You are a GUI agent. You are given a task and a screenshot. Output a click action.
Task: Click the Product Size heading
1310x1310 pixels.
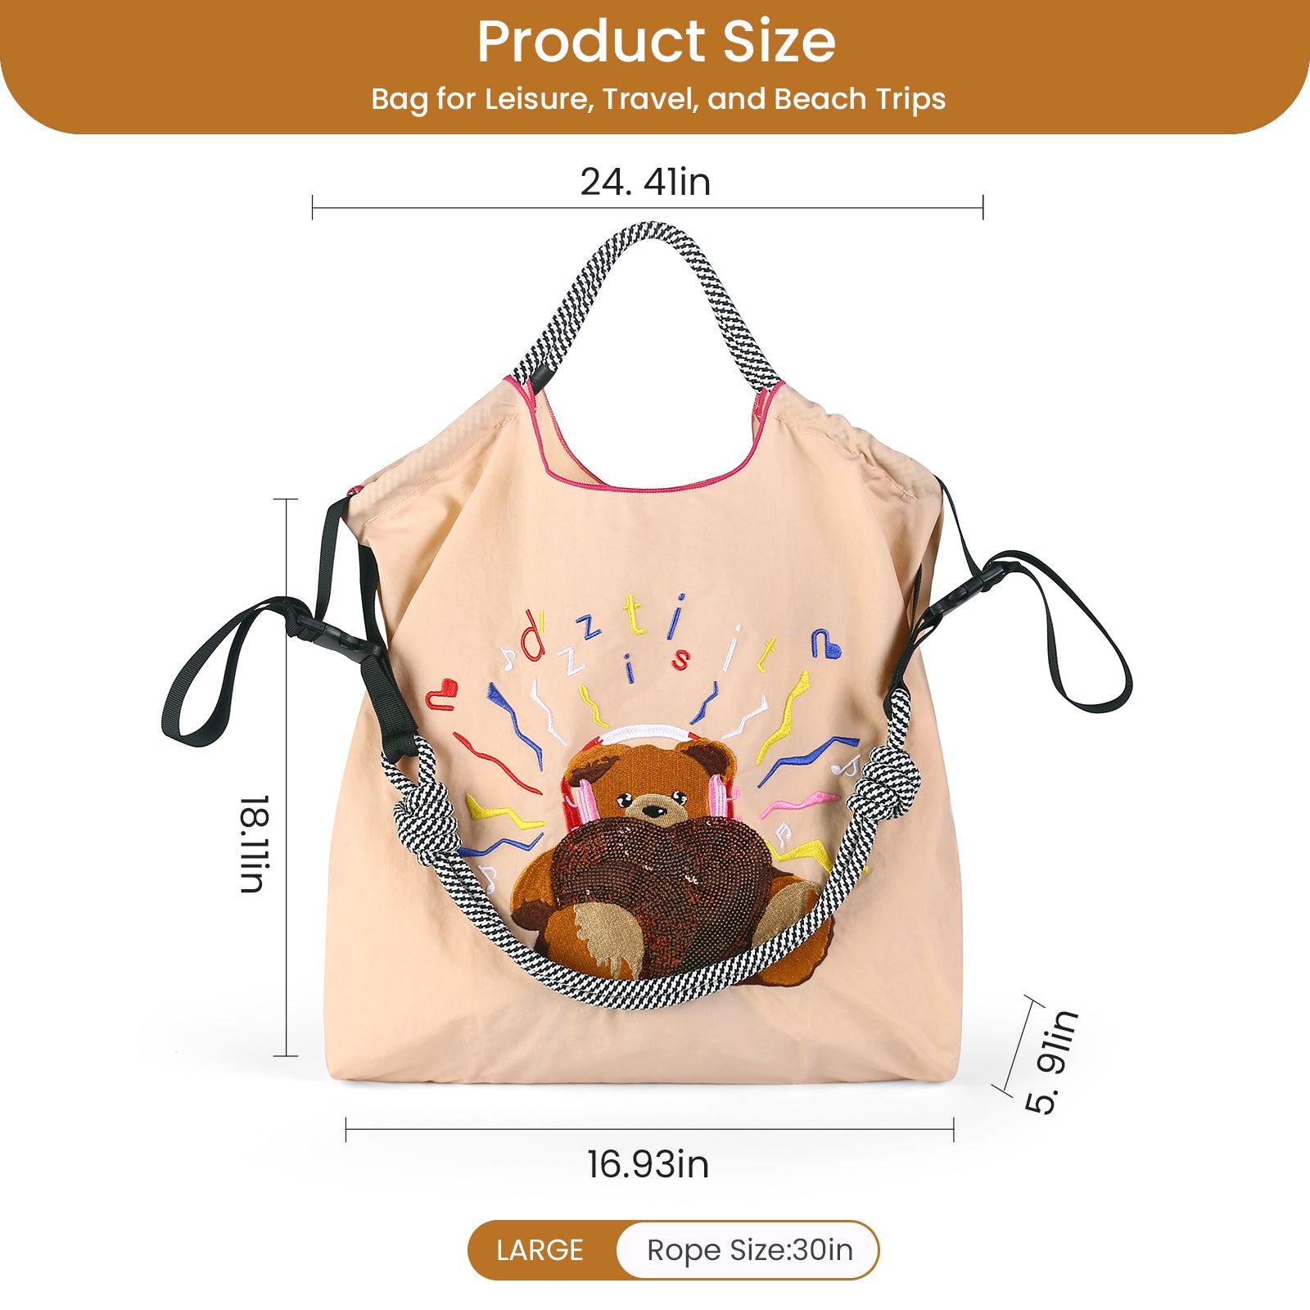pos(656,42)
